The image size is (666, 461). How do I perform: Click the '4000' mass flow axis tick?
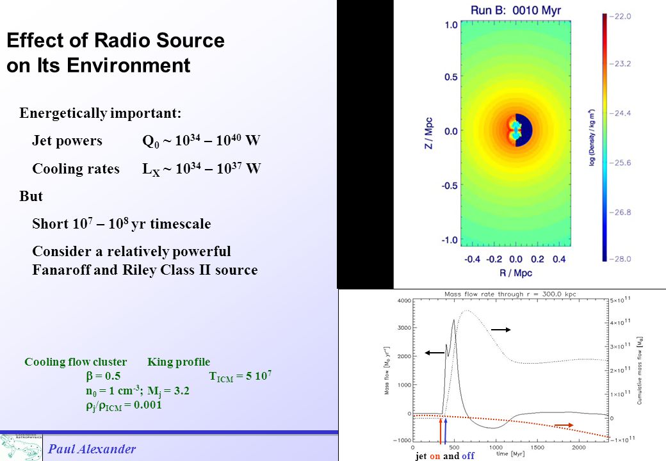point(404,300)
